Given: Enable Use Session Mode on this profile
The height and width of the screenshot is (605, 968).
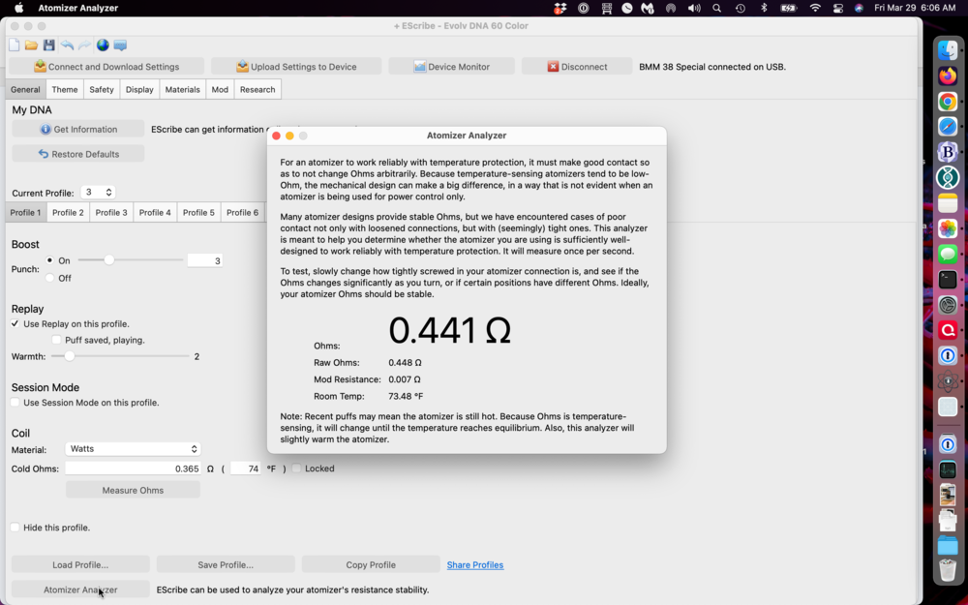Looking at the screenshot, I should pos(15,403).
